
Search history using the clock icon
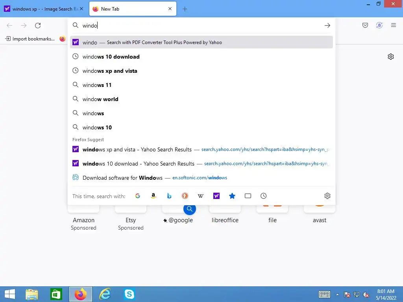pyautogui.click(x=263, y=196)
